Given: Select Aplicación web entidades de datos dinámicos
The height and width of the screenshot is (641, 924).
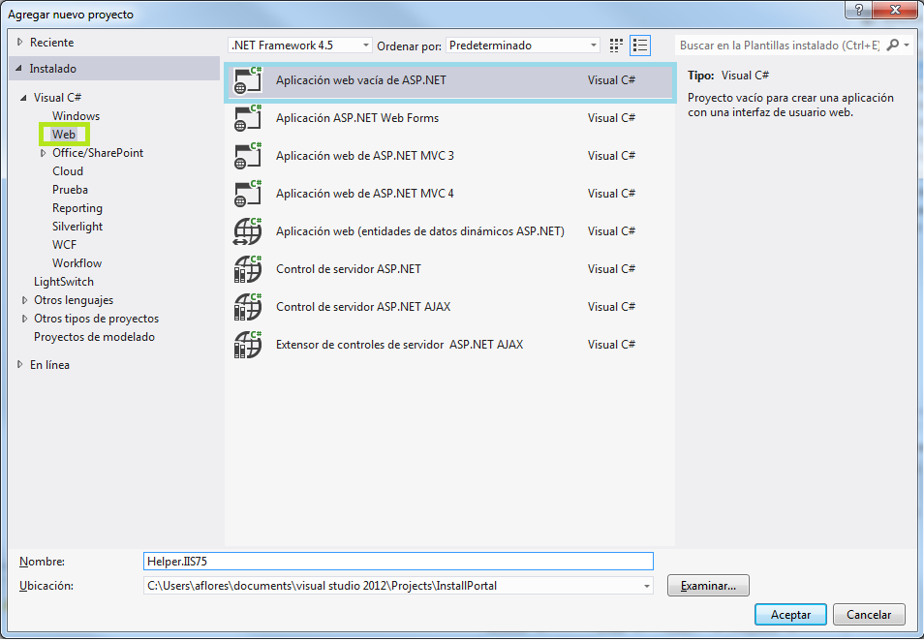Looking at the screenshot, I should click(449, 231).
